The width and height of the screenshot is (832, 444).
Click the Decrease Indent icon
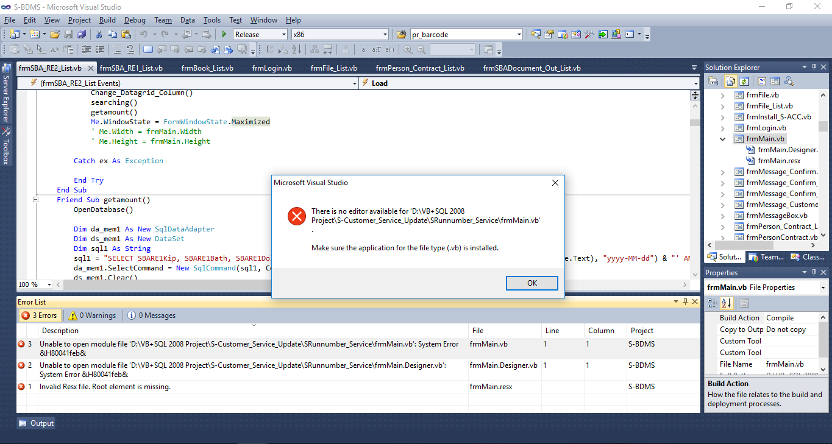tap(86, 49)
